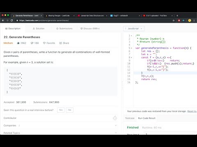The height and width of the screenshot is (147, 197).
Task: Expand the Related Topics section
Action: pyautogui.click(x=116, y=133)
